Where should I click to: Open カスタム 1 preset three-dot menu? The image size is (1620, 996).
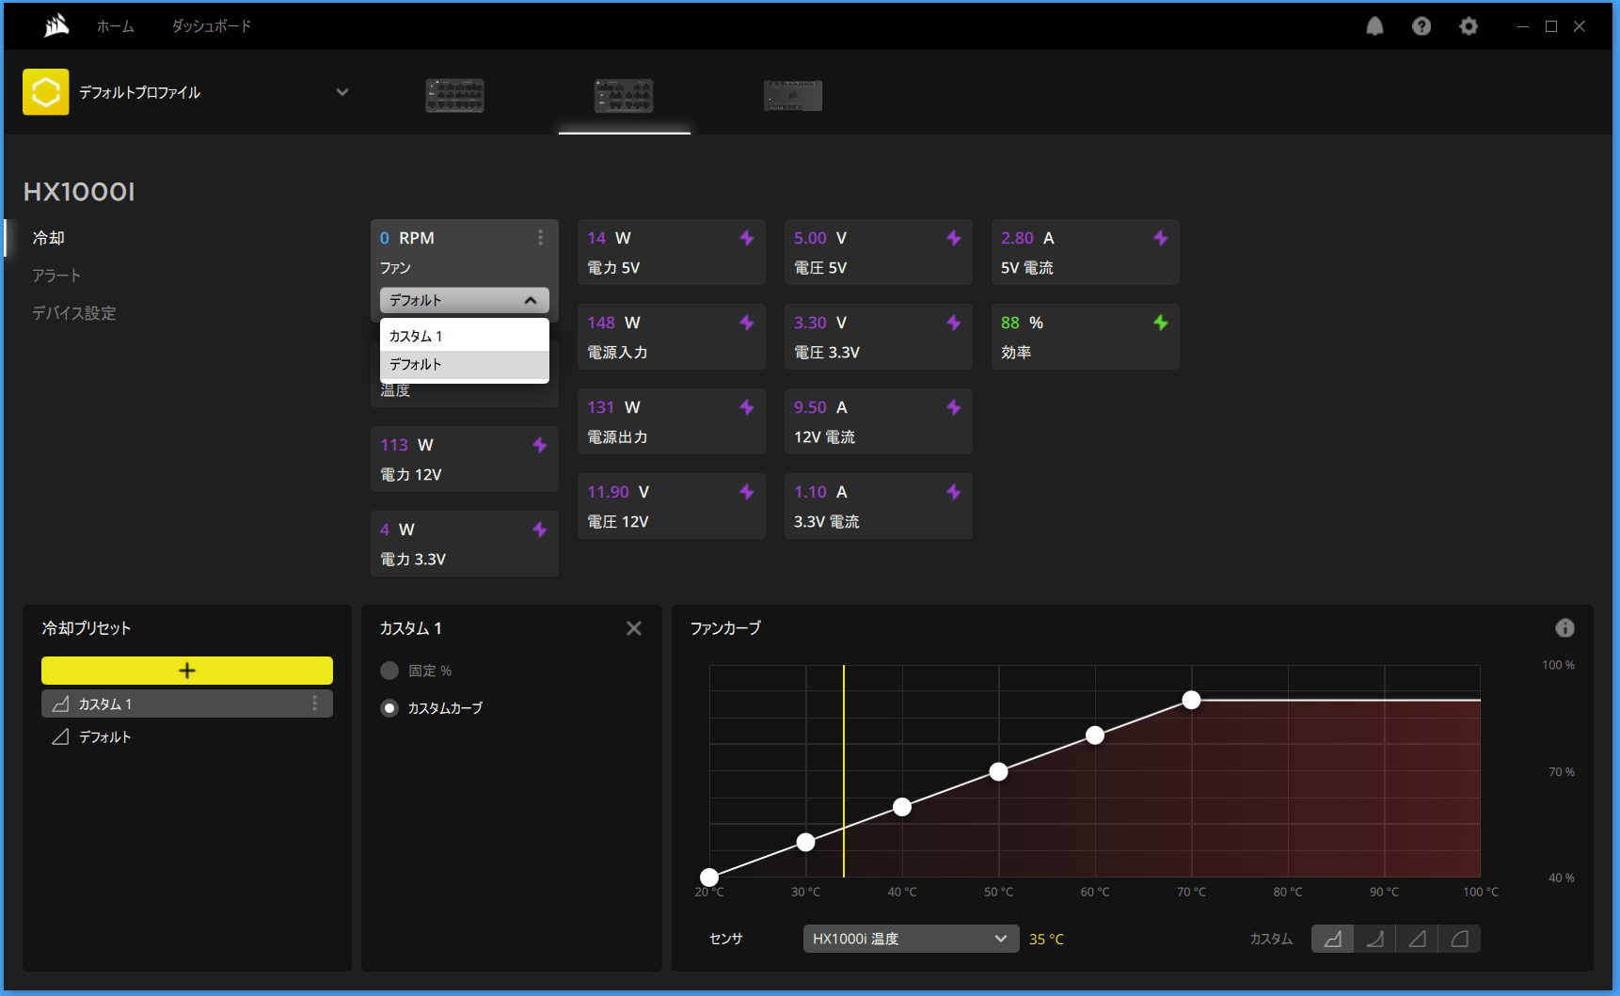pos(315,704)
